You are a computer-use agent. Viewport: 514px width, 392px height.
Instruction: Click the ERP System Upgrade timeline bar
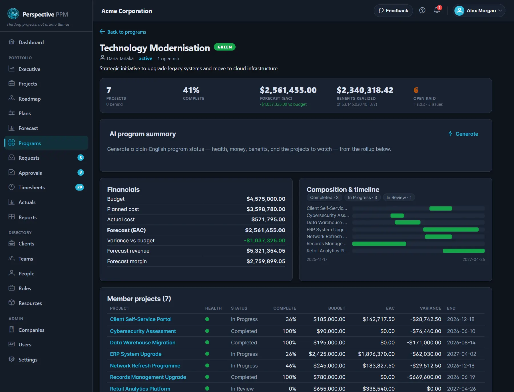(x=451, y=229)
